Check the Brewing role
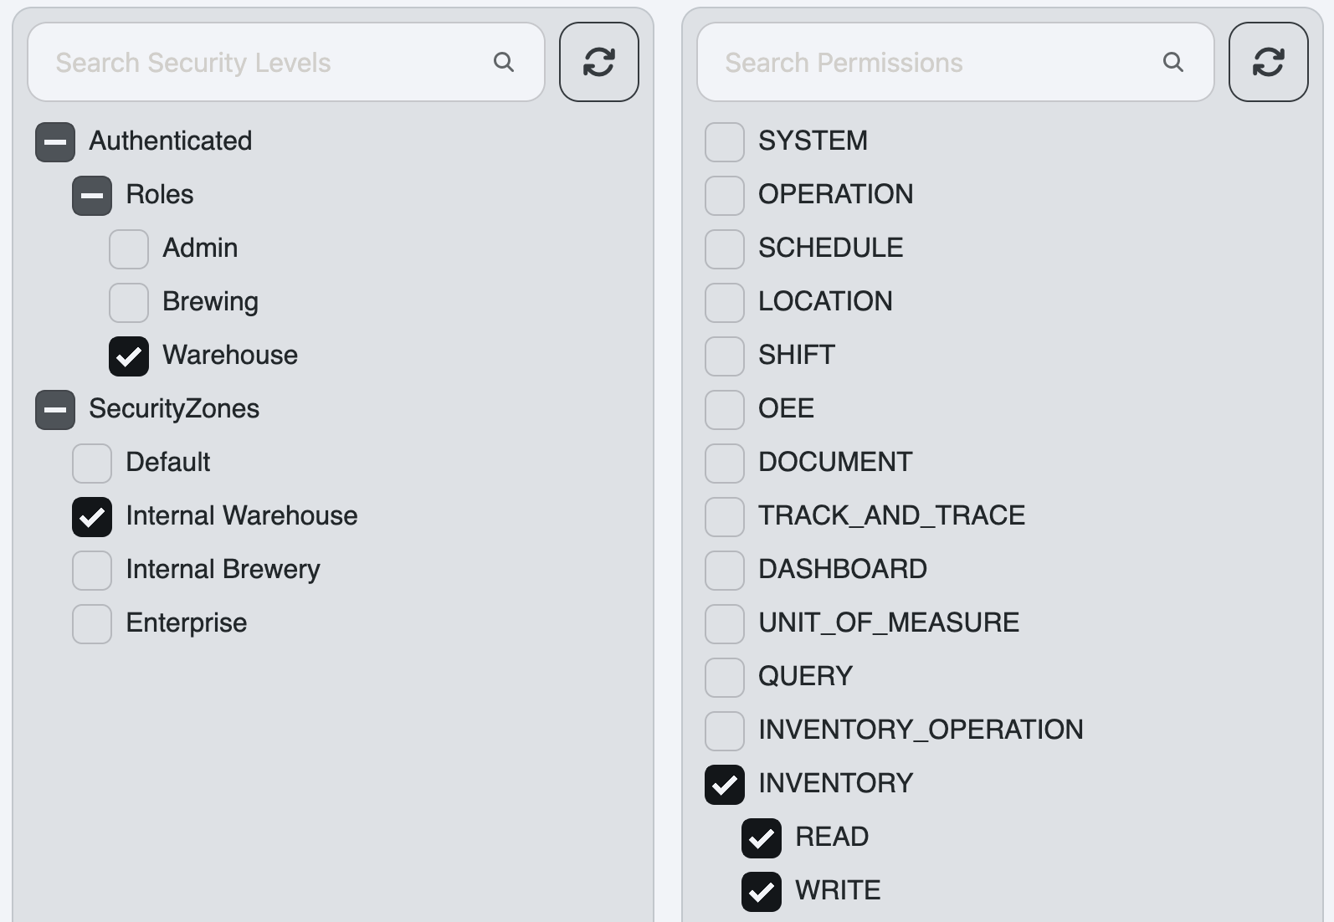Viewport: 1334px width, 922px height. [x=129, y=303]
